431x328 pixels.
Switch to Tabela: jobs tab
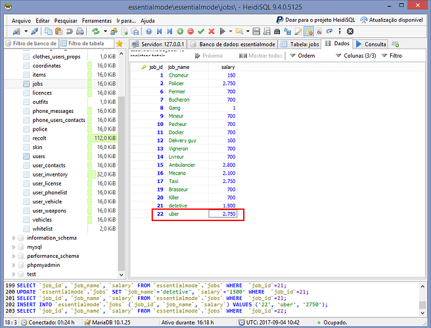[300, 44]
